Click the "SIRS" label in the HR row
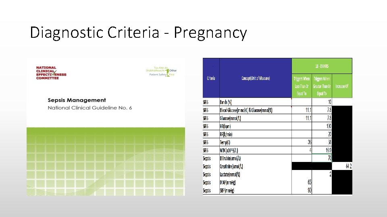 point(206,126)
